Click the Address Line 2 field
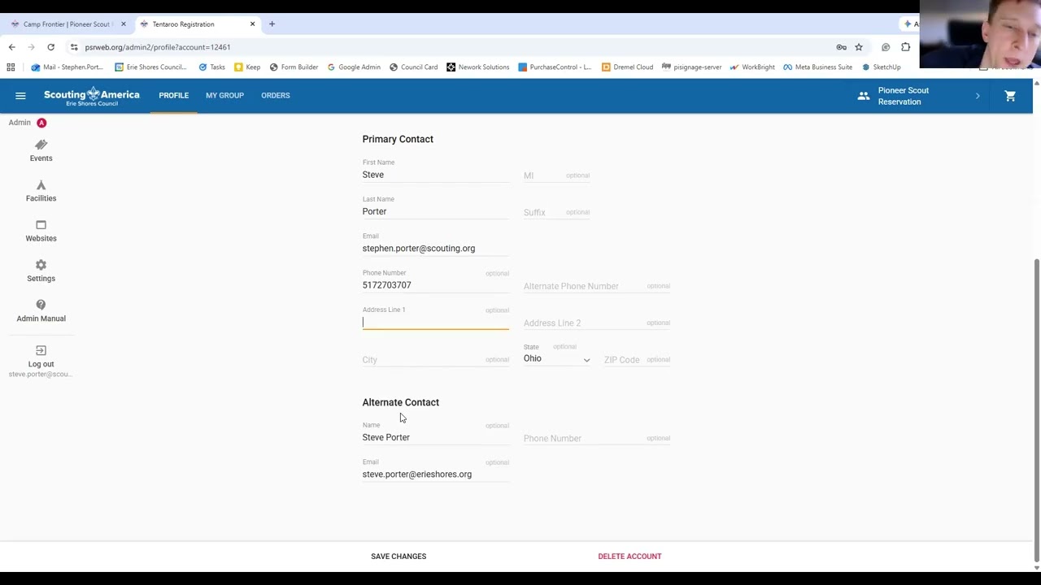The height and width of the screenshot is (585, 1041). point(597,323)
